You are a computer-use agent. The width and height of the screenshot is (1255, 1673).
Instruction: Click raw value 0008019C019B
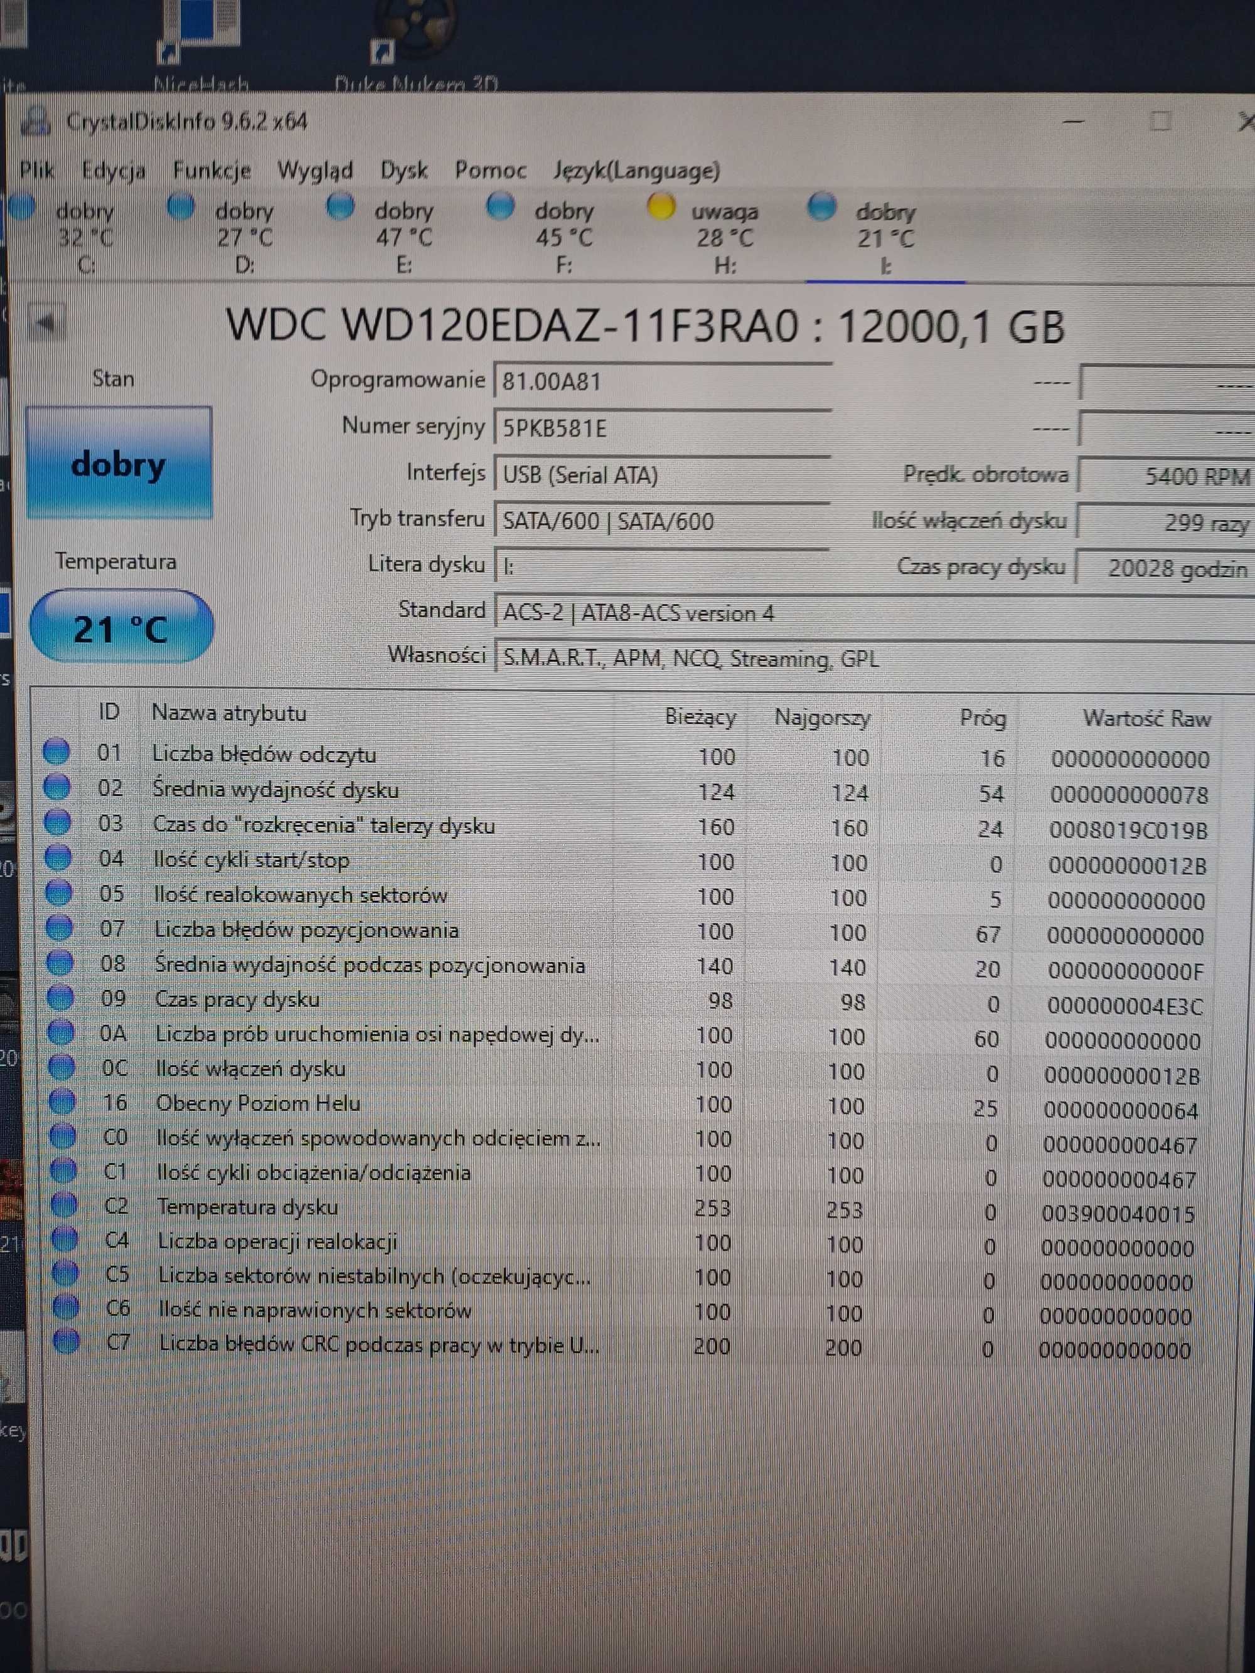[x=1129, y=831]
